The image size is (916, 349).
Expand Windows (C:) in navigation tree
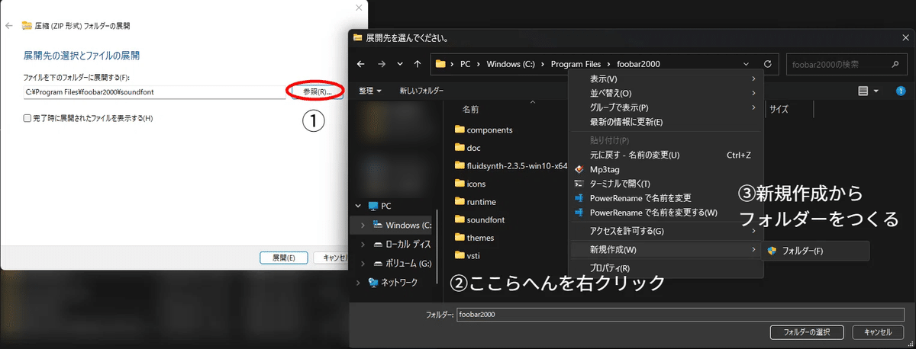point(363,226)
